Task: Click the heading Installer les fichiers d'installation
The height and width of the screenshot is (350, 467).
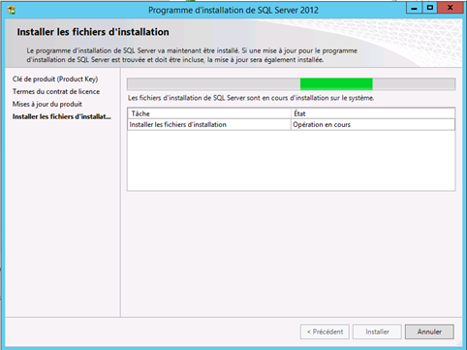Action: tap(93, 32)
